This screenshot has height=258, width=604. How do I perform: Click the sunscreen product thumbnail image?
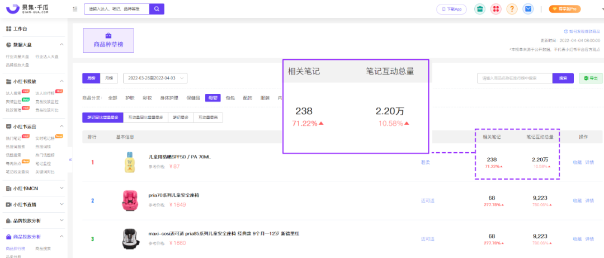click(129, 162)
